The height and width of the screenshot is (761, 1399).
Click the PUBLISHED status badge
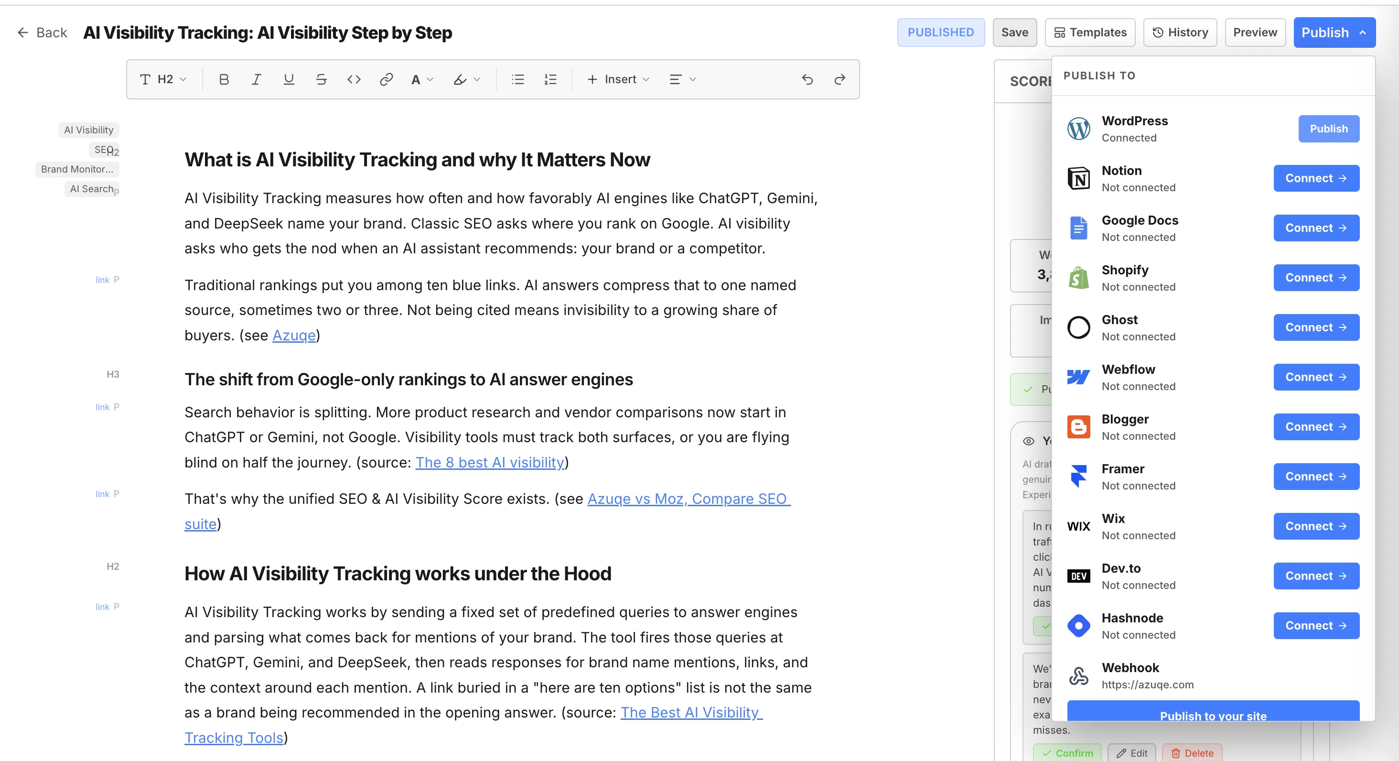click(x=941, y=33)
